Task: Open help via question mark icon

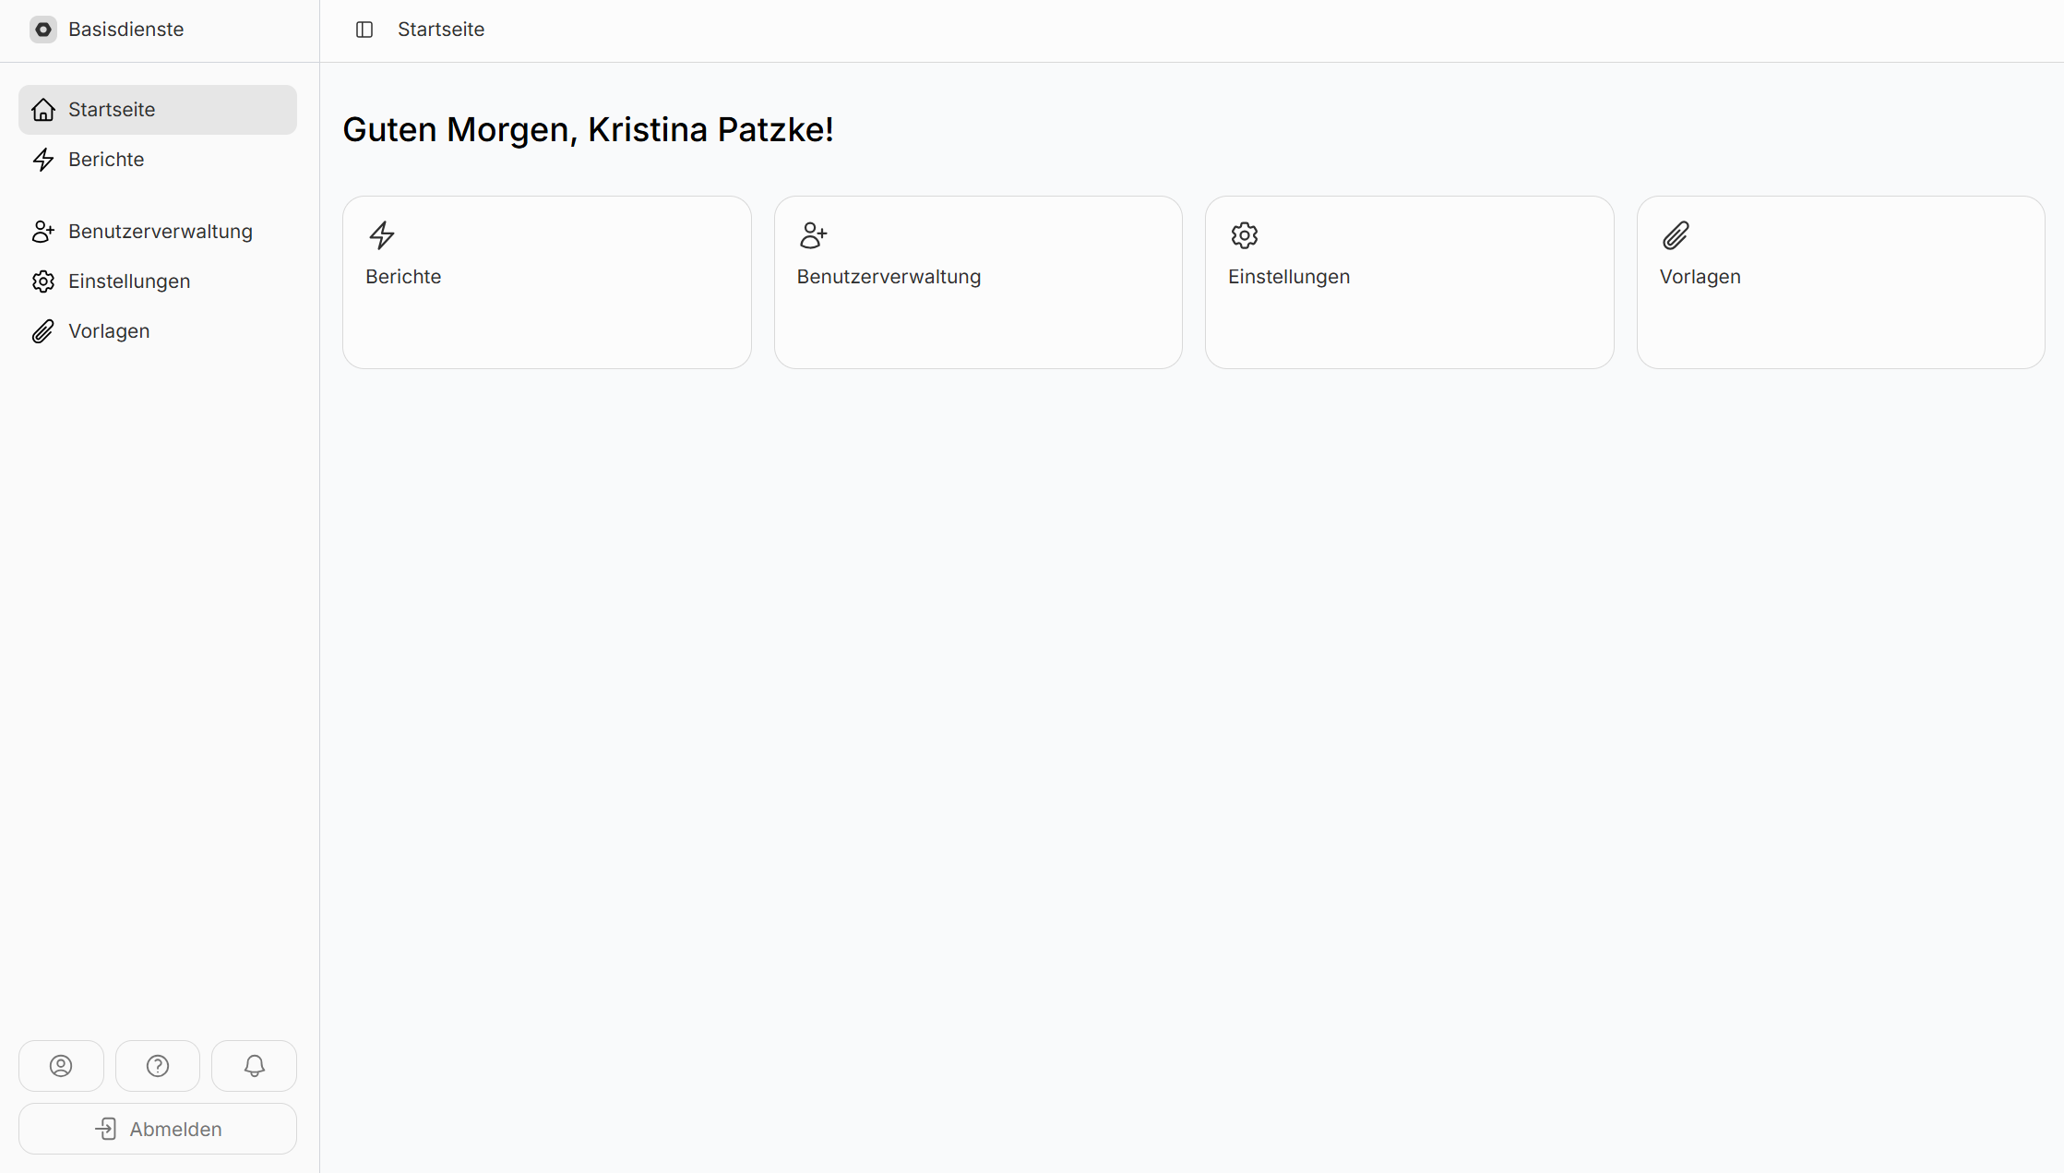Action: (158, 1066)
